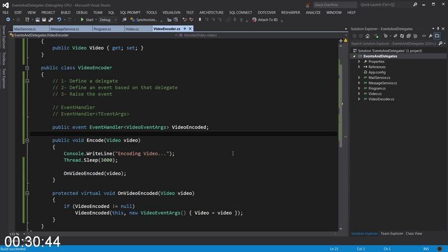Switch to the Program.cs tab
The width and height of the screenshot is (448, 252).
tap(102, 29)
